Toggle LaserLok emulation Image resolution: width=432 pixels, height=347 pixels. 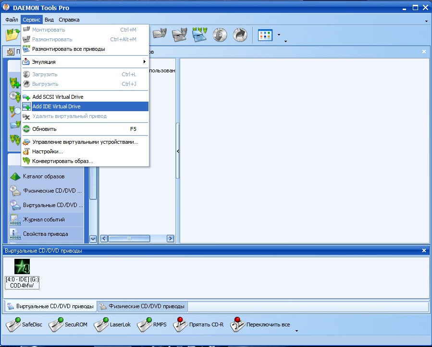click(112, 324)
